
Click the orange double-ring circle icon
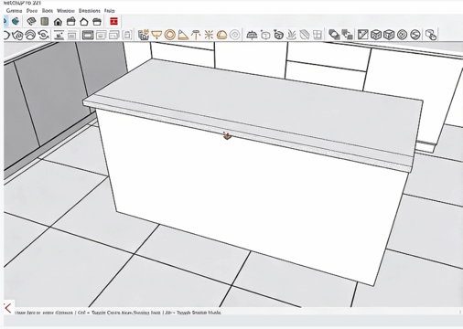click(170, 35)
